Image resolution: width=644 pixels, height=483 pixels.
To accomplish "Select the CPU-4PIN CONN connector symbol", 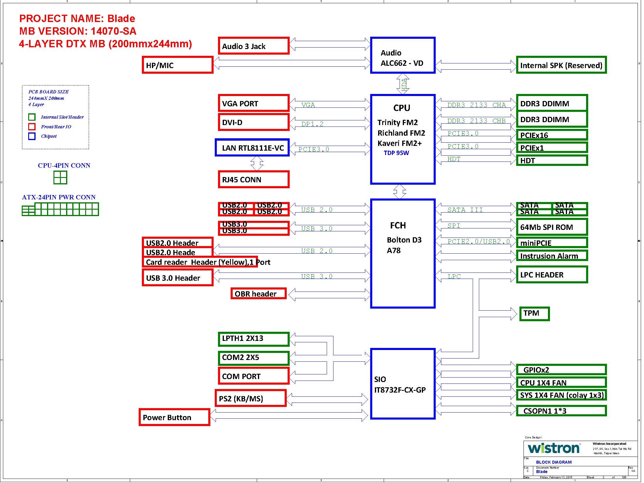I will (60, 177).
